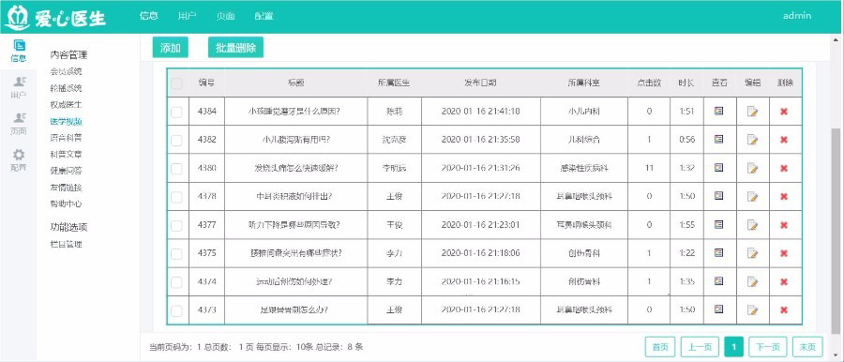Check the box for row 4373
The width and height of the screenshot is (844, 362).
point(176,310)
